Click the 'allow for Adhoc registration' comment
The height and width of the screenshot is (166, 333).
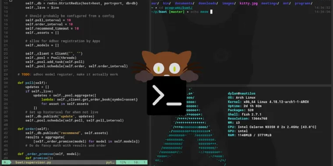coord(63,41)
